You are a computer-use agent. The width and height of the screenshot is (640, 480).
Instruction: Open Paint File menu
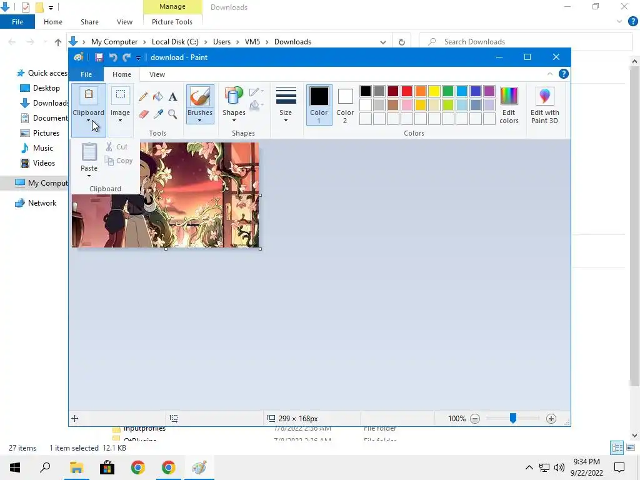(x=86, y=74)
